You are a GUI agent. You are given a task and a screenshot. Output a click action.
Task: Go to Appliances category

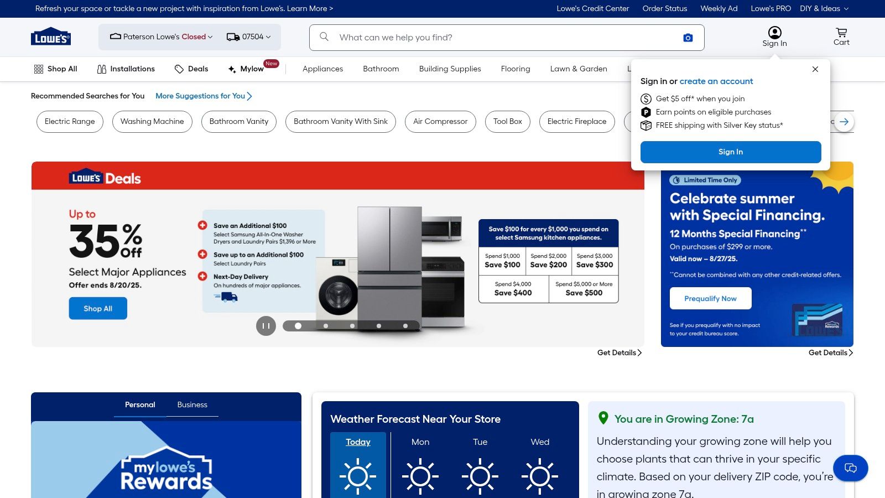(x=322, y=69)
